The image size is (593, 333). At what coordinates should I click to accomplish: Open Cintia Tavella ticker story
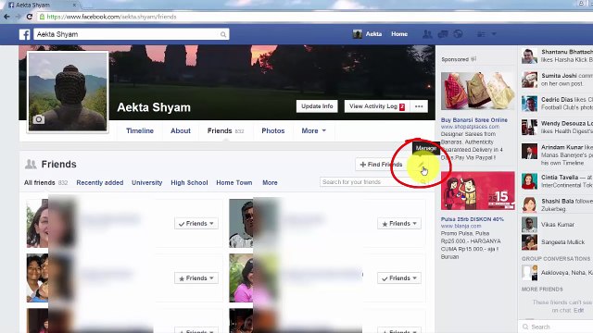pyautogui.click(x=557, y=181)
